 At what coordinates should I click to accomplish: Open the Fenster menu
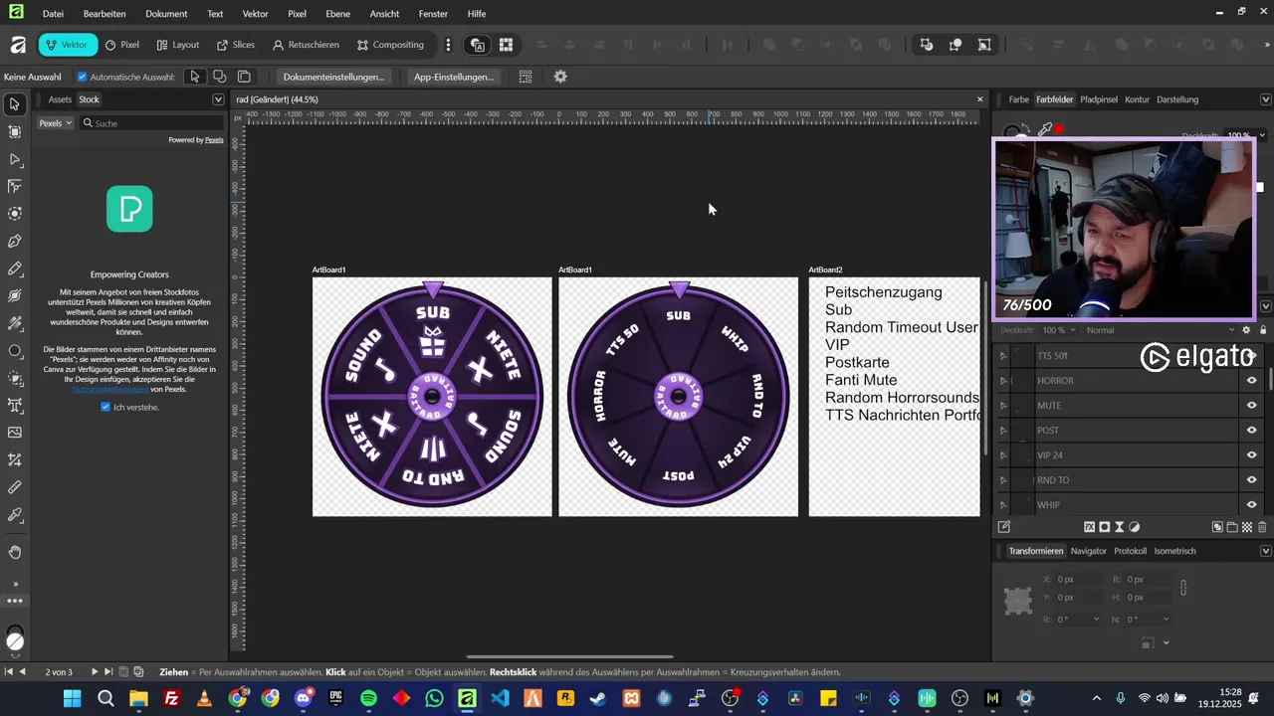click(433, 14)
